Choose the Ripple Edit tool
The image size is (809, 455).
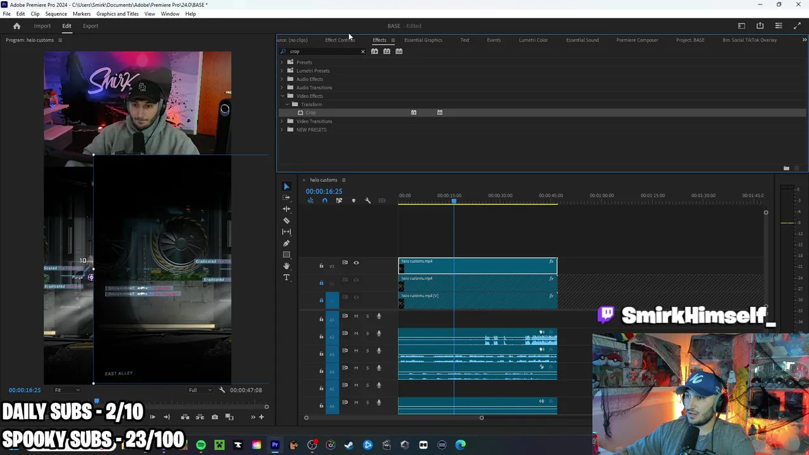(x=286, y=209)
